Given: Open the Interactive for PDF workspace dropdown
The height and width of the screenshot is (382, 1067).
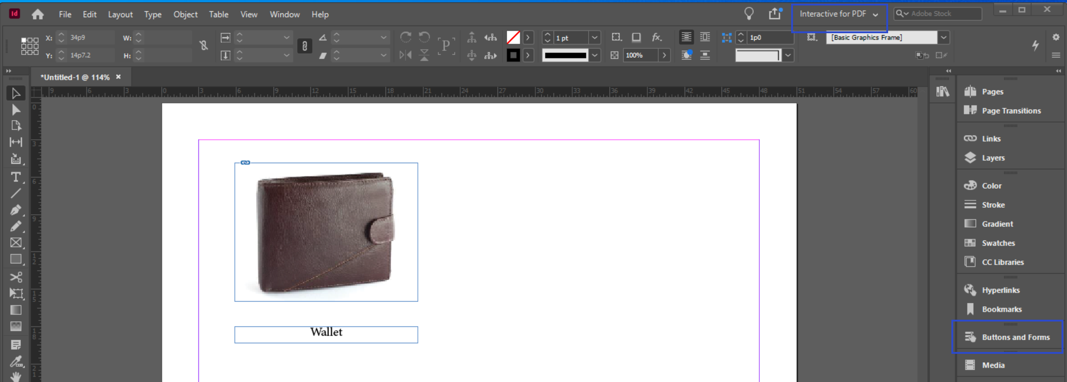Looking at the screenshot, I should click(x=839, y=14).
